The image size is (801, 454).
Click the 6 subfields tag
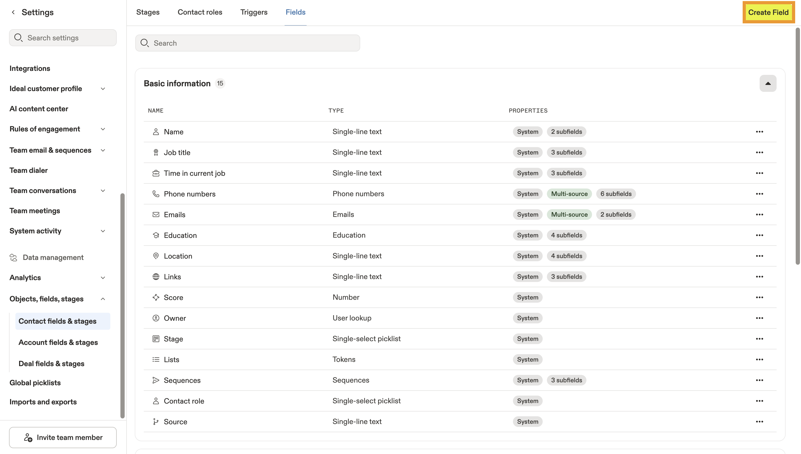tap(616, 194)
